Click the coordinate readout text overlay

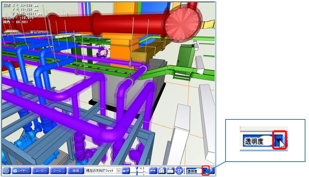(20, 13)
